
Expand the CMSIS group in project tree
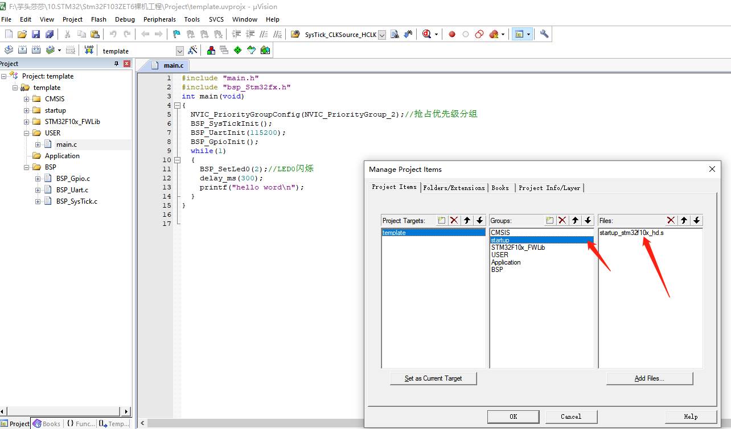(x=27, y=99)
